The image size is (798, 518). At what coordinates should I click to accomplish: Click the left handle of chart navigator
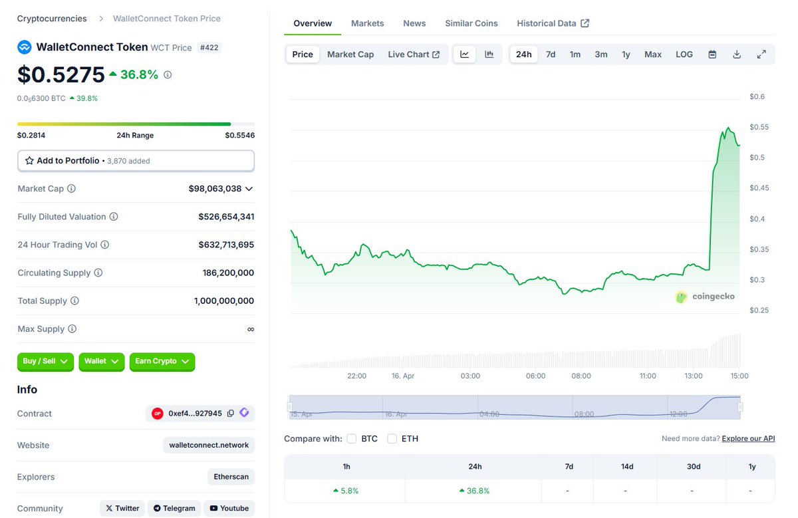pos(290,407)
